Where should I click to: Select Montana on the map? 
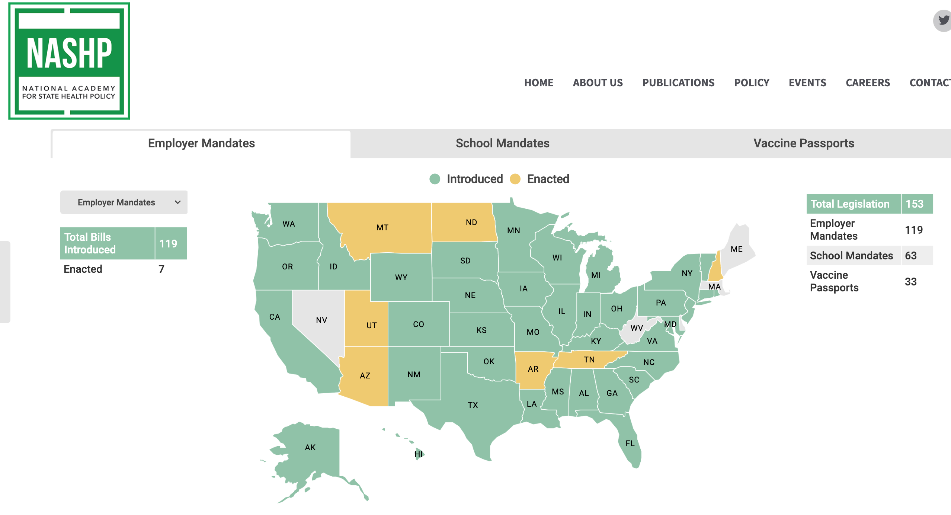pos(382,227)
